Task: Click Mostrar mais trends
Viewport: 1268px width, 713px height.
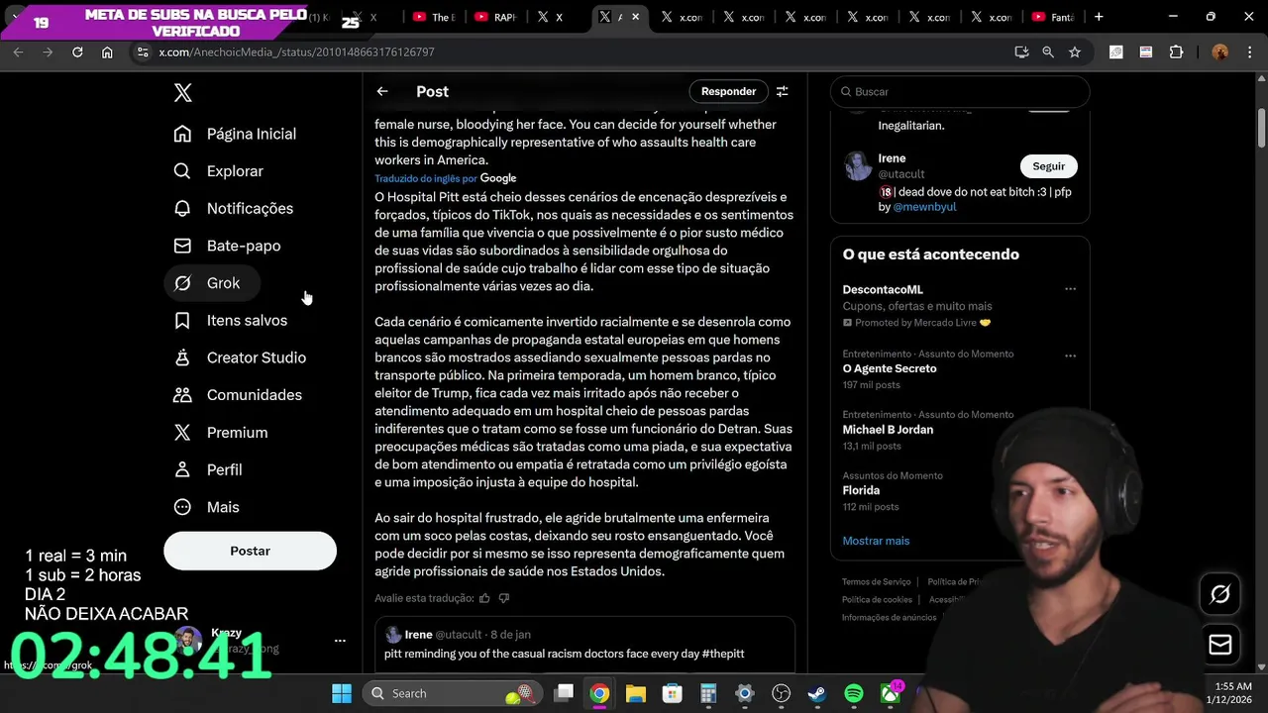Action: [876, 541]
